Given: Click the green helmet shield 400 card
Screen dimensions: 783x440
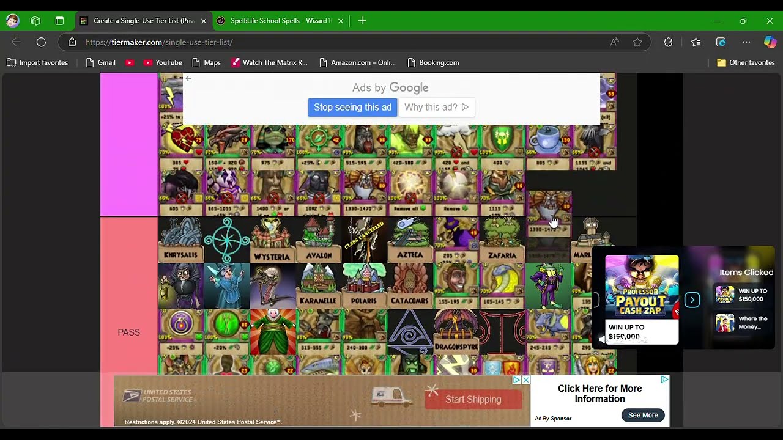Looking at the screenshot, I should coord(502,147).
